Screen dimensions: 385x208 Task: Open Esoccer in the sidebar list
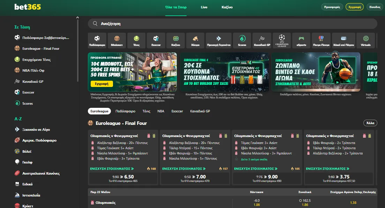click(x=24, y=93)
